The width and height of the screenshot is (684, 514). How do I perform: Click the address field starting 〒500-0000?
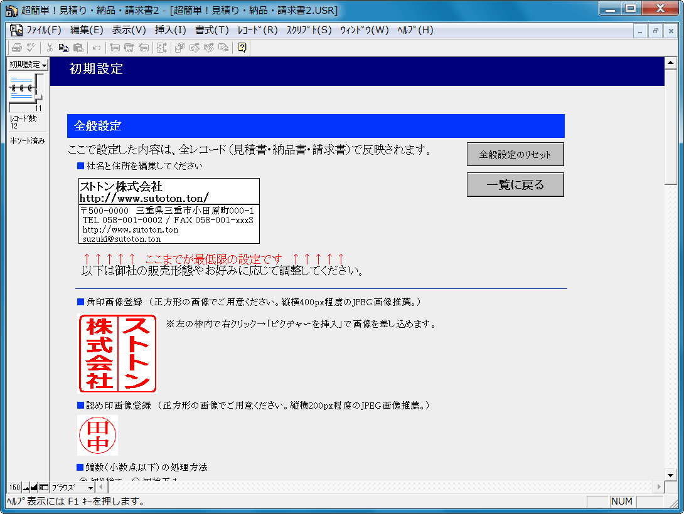tap(169, 224)
